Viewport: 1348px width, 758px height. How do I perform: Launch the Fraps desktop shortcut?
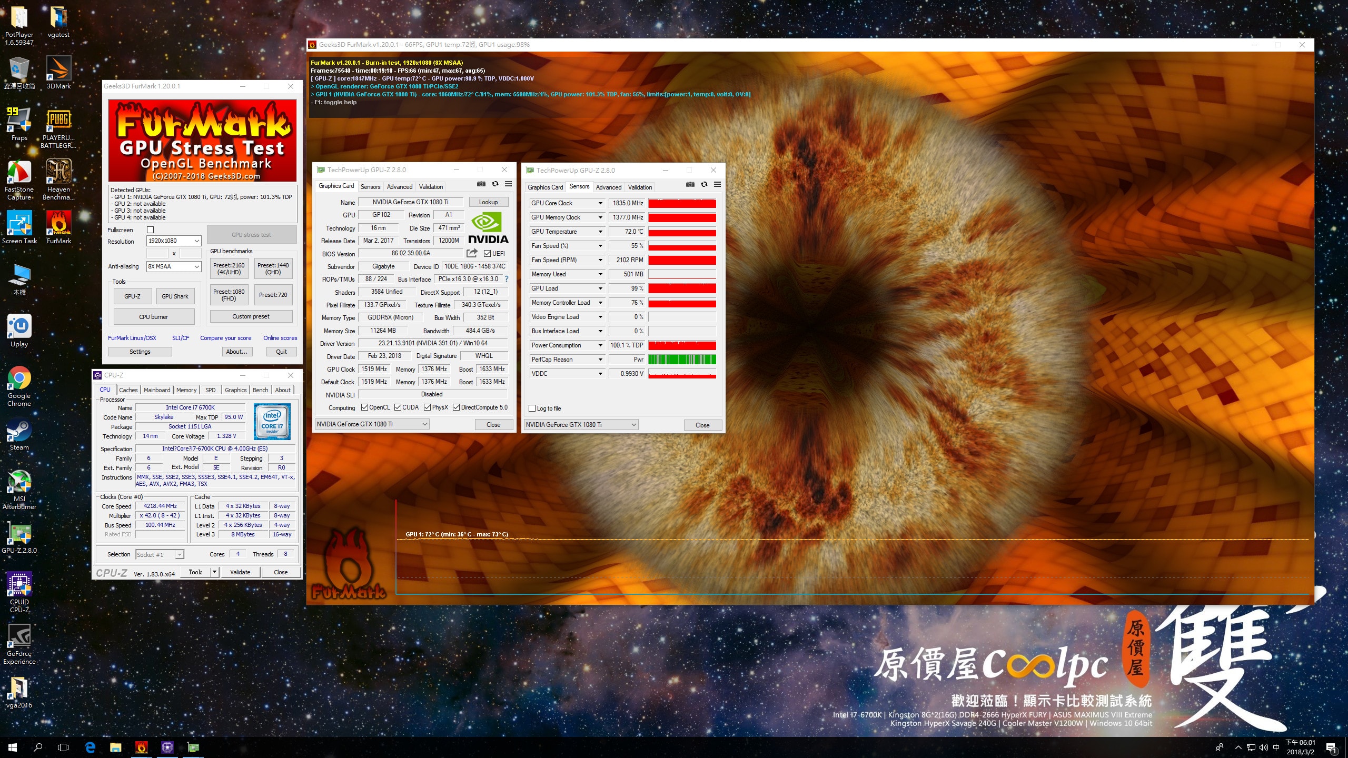(x=19, y=124)
